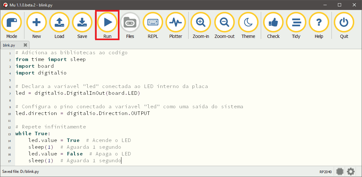362x177 pixels.
Task: Close the blink.py tab
Action: point(25,45)
